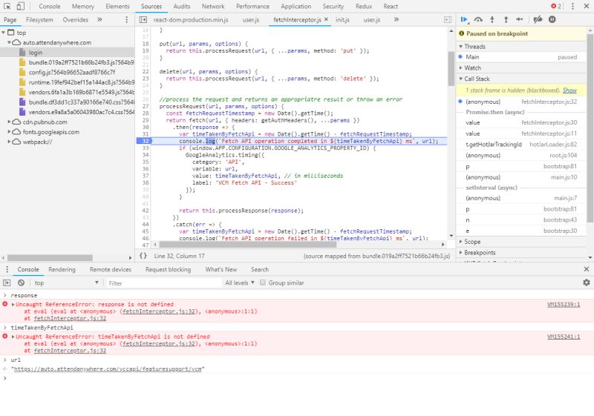
Task: Collapse the top frame tree node
Action: point(4,33)
